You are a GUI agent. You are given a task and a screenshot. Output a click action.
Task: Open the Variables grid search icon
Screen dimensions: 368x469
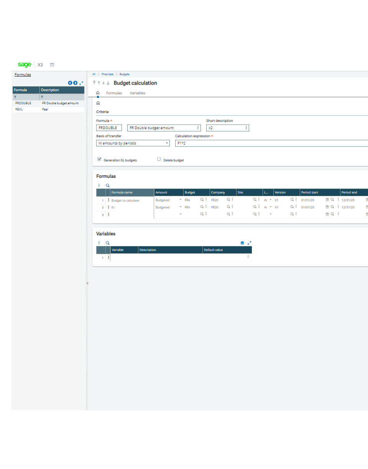(x=107, y=243)
